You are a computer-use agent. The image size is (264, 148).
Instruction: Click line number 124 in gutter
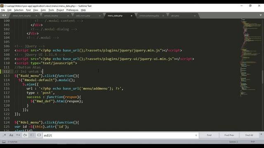tap(7, 123)
